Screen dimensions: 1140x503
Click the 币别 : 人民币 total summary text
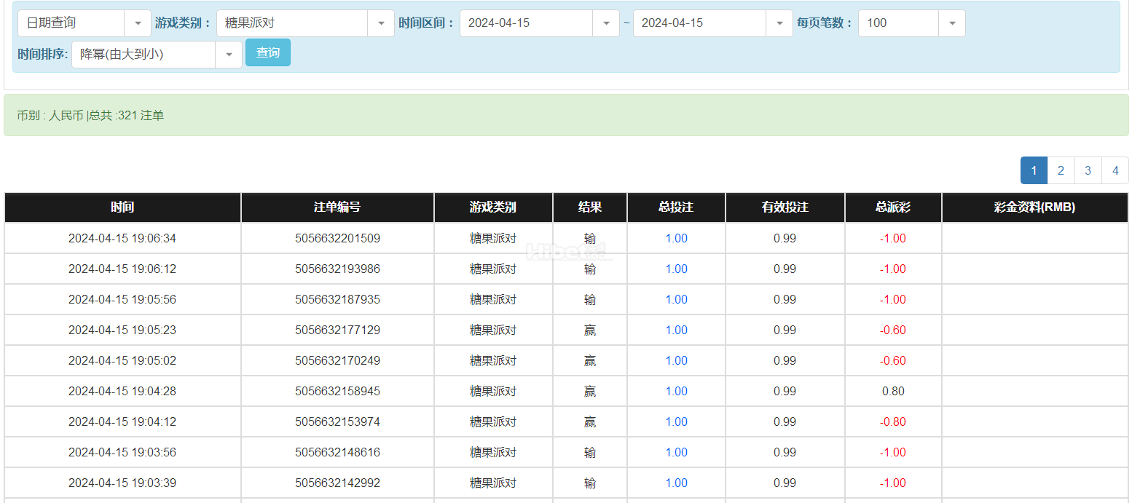tap(90, 116)
